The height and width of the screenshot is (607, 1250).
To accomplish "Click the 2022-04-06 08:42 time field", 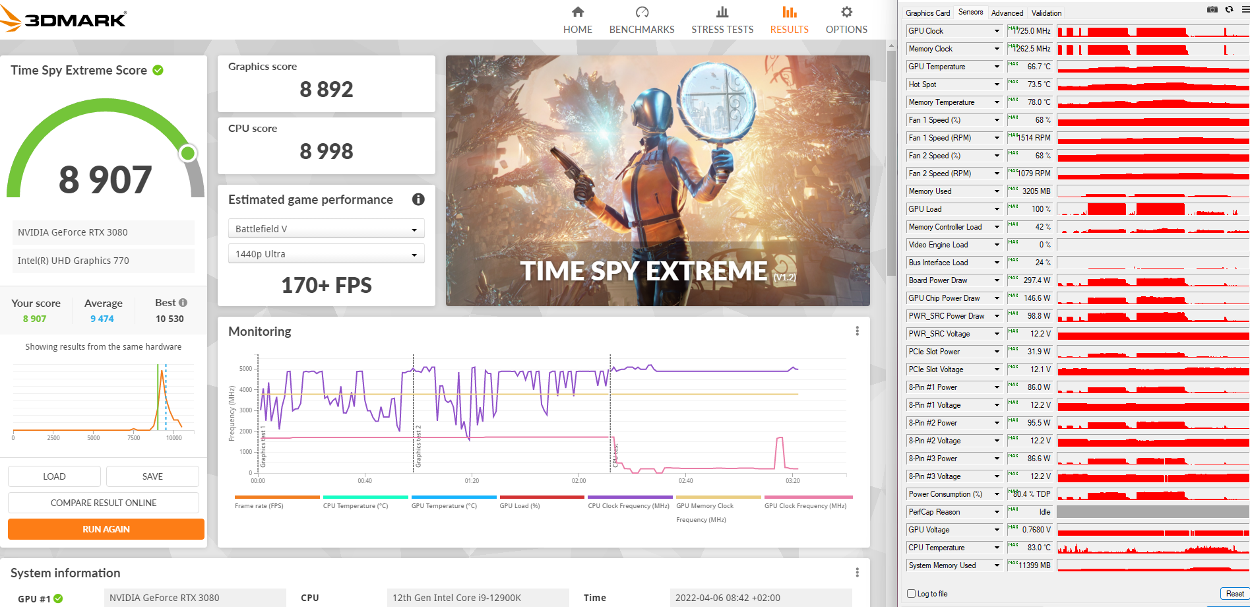I will 761,598.
